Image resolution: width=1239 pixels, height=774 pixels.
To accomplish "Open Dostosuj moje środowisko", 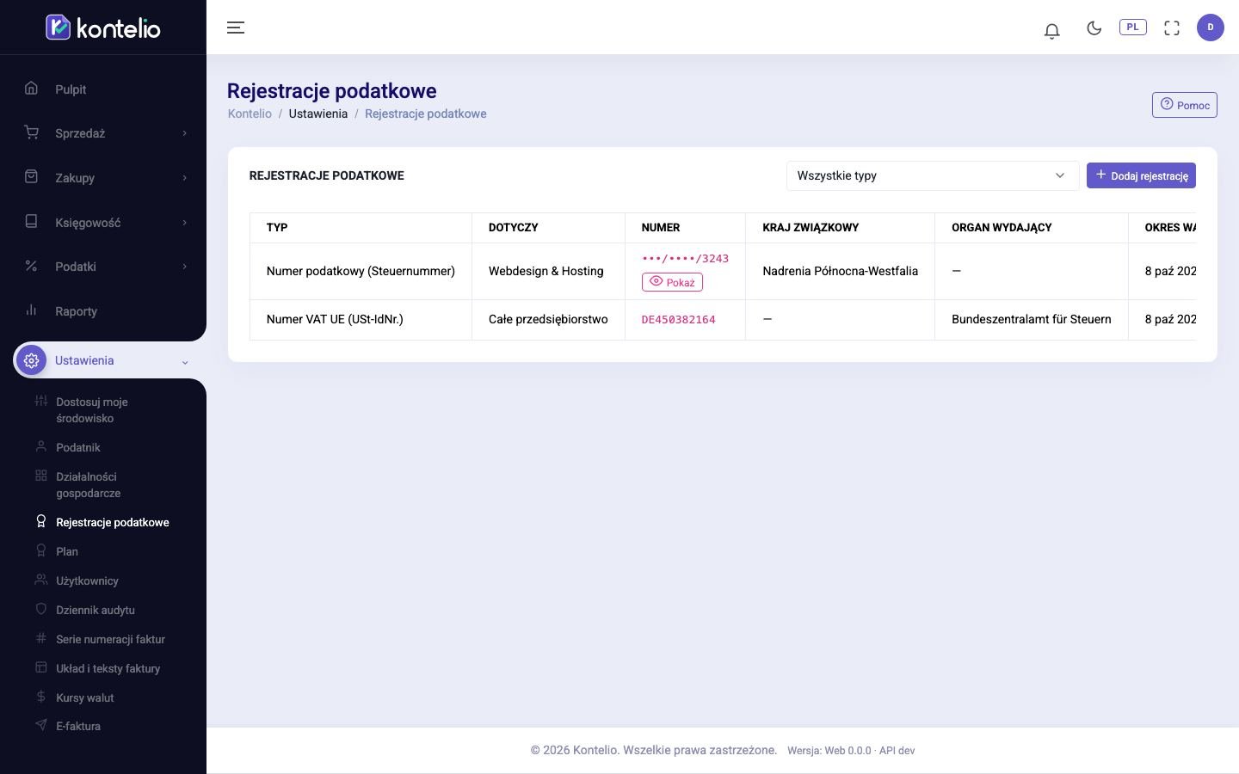I will 92,410.
